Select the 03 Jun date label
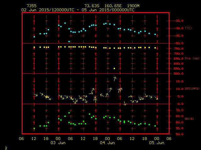This screenshot has height=150, width=201. point(58,143)
